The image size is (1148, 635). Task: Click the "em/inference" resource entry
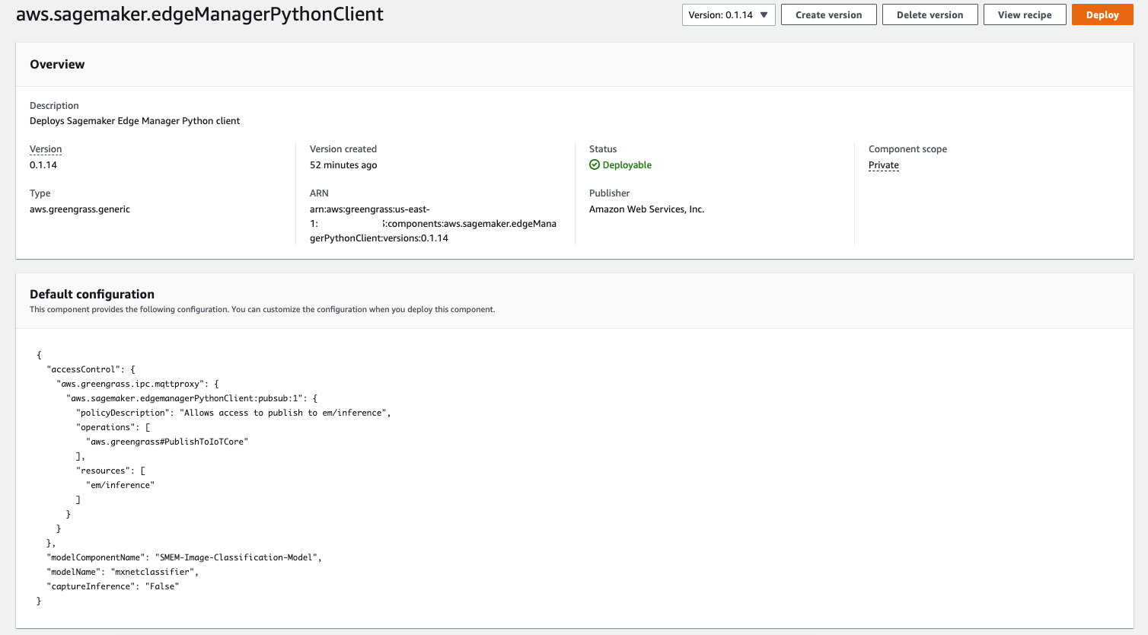(120, 485)
